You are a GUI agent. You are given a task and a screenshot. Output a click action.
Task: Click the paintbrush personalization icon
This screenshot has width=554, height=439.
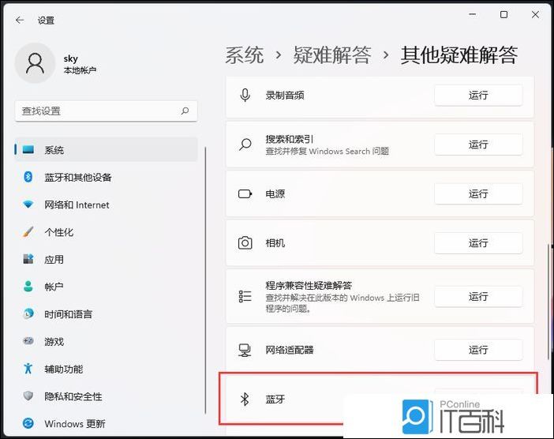click(28, 232)
